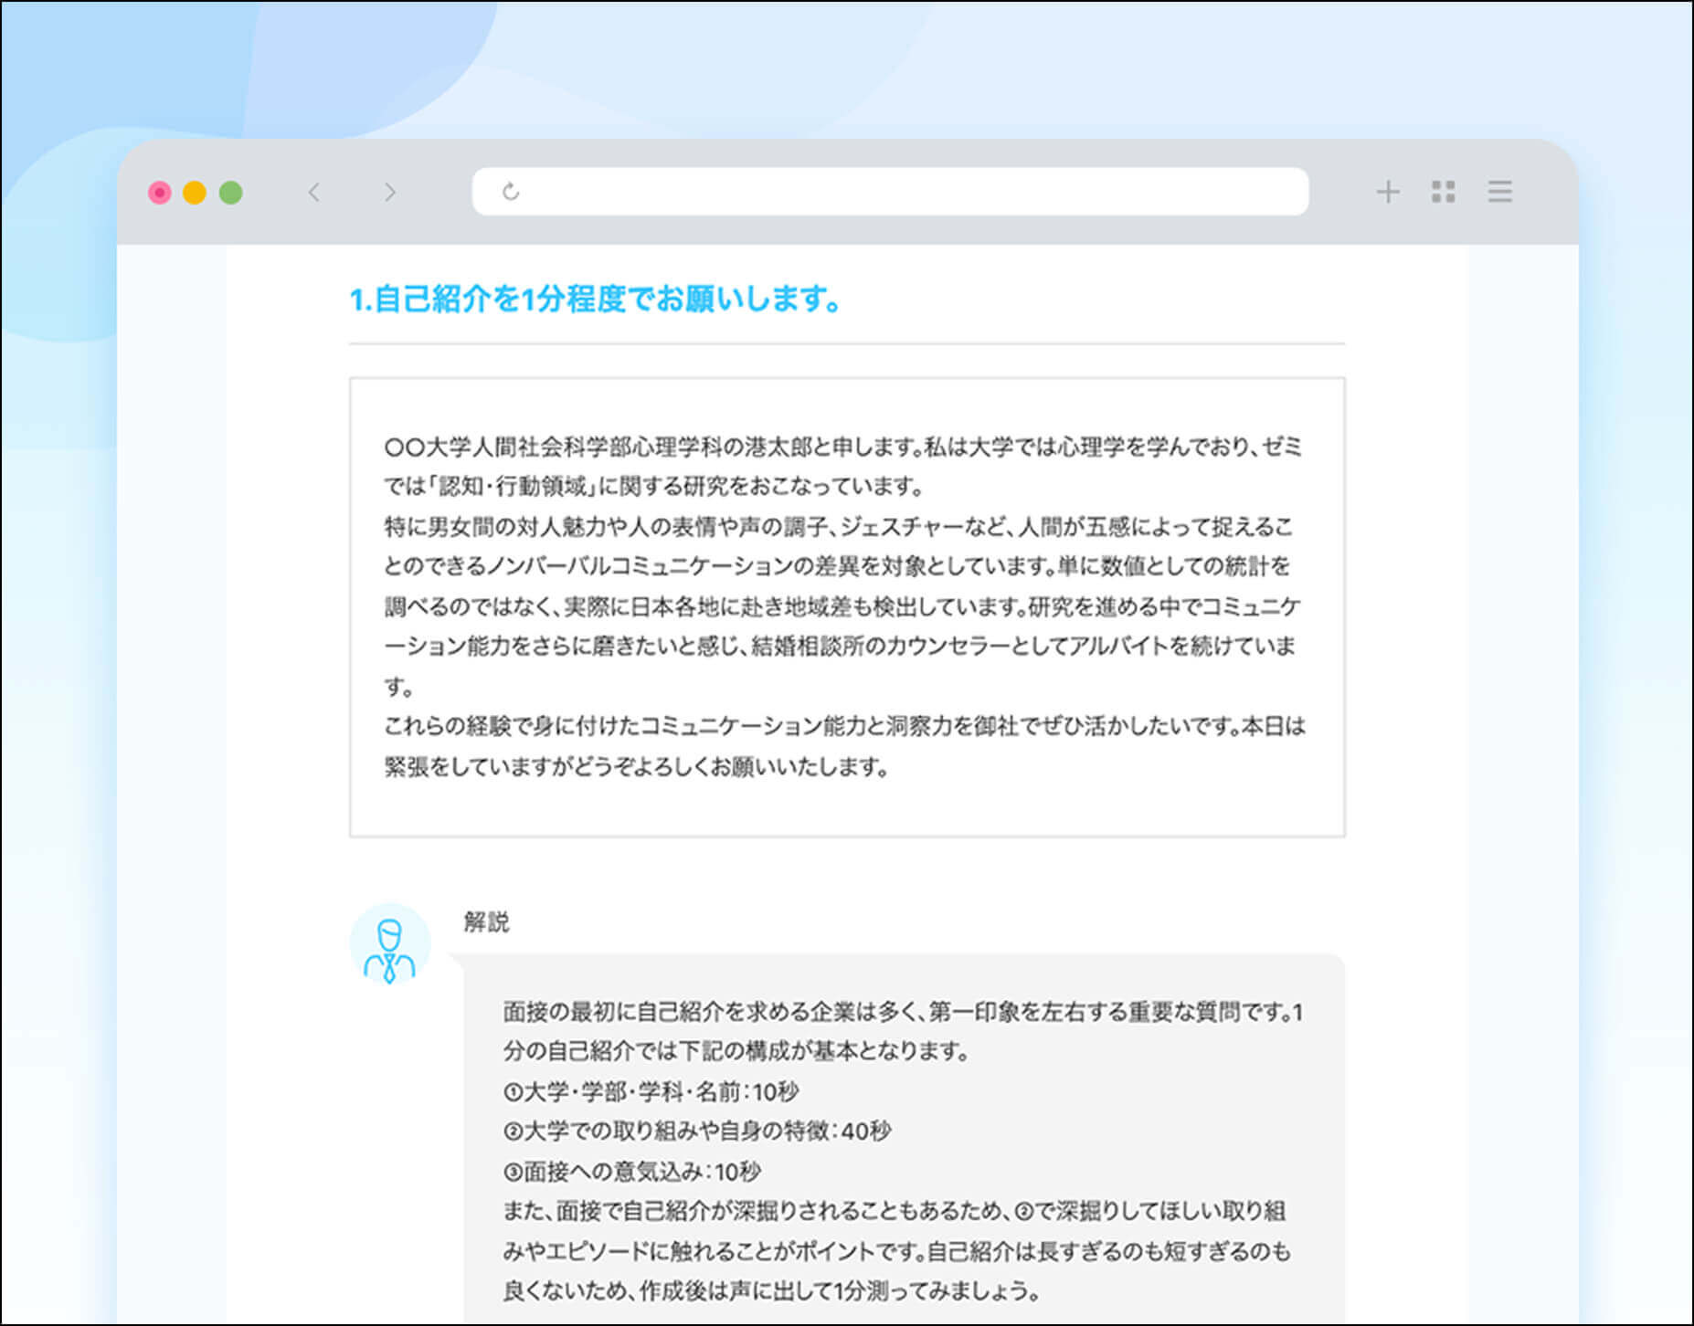Maximize the window with the green button
1694x1326 pixels.
coord(231,193)
